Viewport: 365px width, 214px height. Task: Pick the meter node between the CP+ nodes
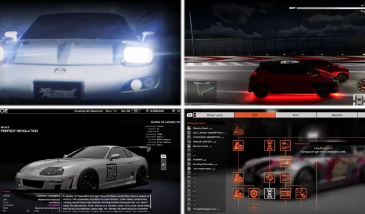285,161
